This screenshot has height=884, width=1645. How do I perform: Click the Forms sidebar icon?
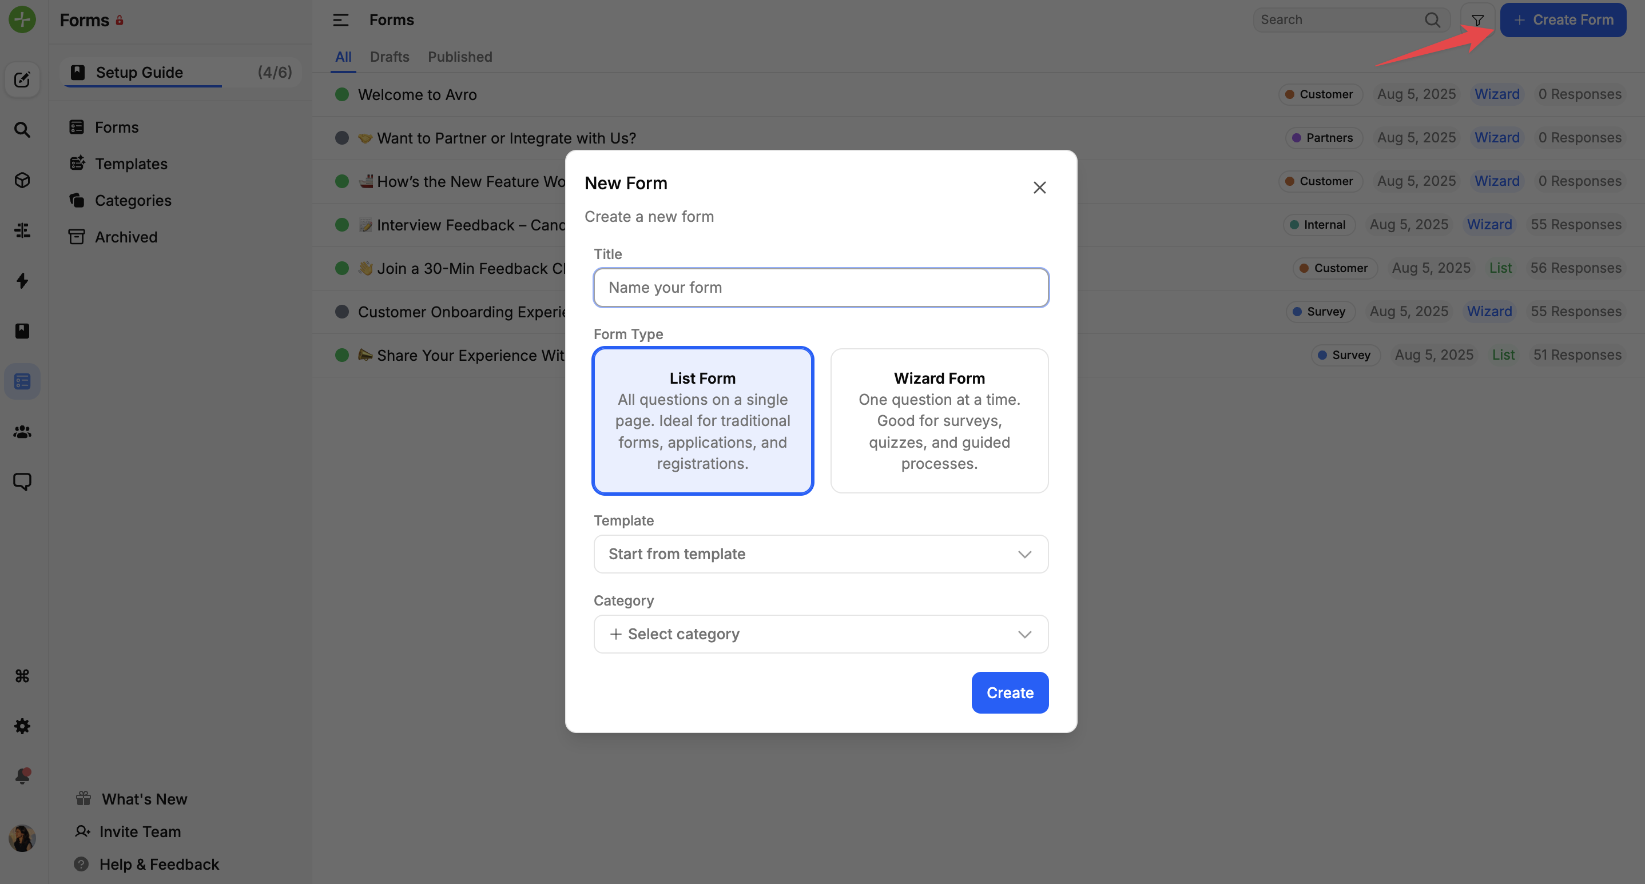(77, 127)
